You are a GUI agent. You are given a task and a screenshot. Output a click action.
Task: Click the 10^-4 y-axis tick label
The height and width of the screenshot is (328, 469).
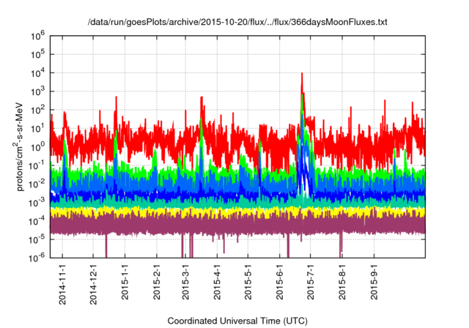(37, 221)
